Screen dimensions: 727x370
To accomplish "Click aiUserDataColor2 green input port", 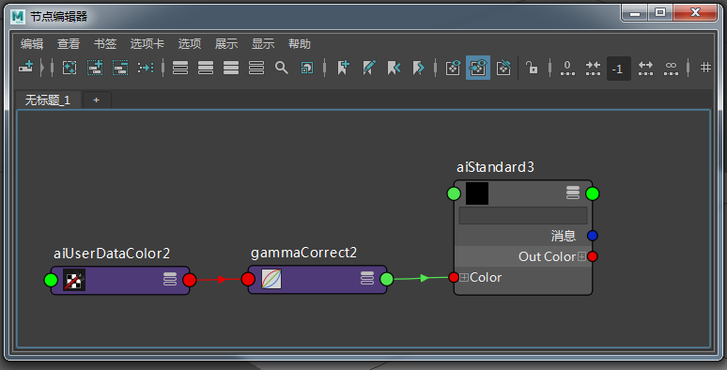I will 51,280.
